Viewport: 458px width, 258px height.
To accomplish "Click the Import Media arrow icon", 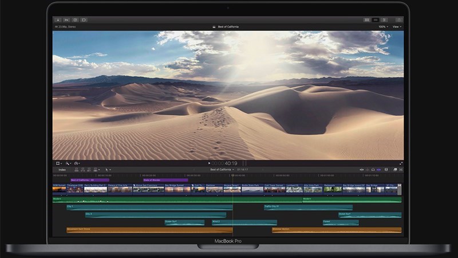I will point(58,20).
